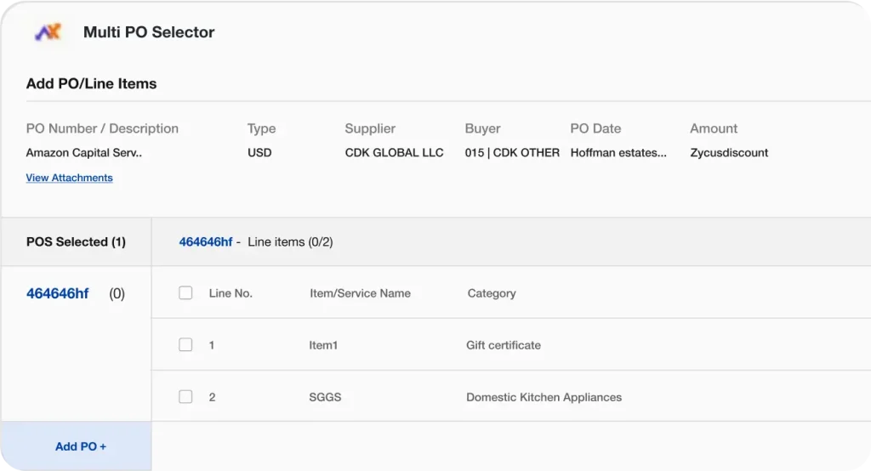Toggle the select-all line items checkbox

(185, 293)
